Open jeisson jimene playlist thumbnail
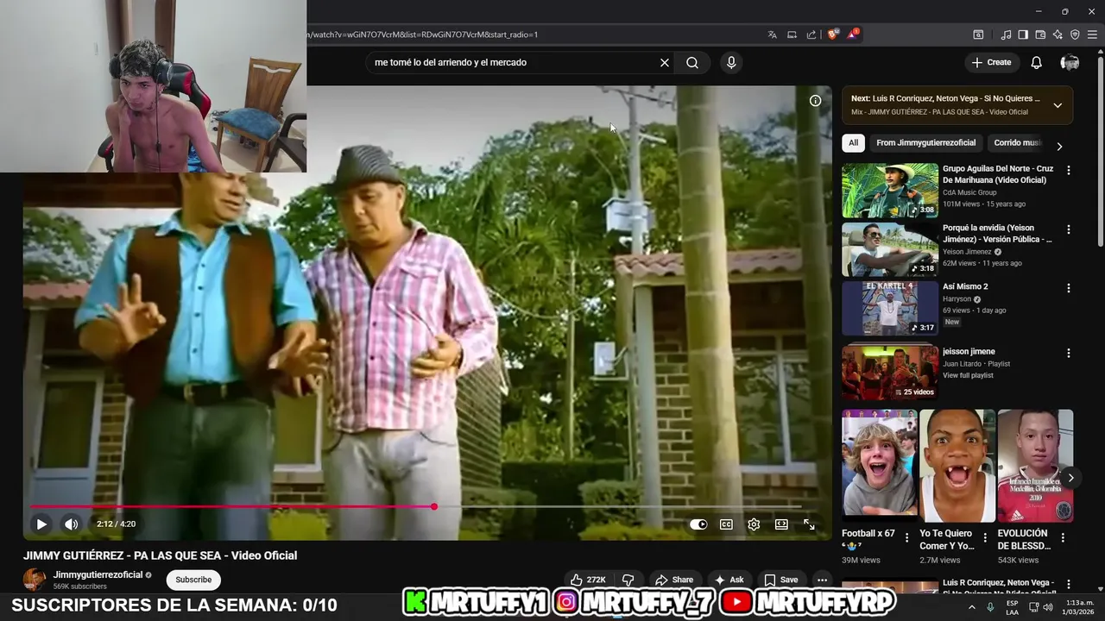 pos(890,373)
